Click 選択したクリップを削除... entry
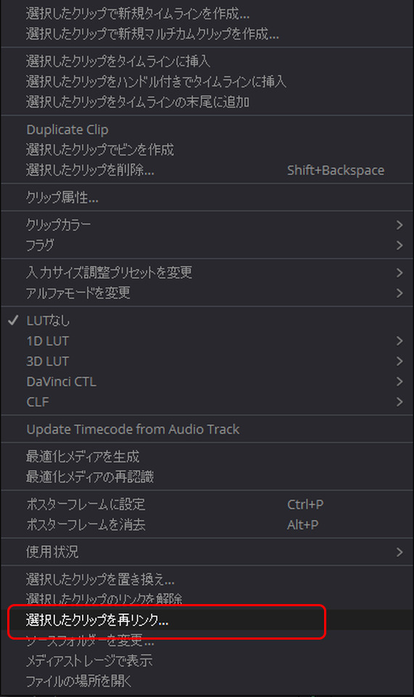 (x=207, y=170)
